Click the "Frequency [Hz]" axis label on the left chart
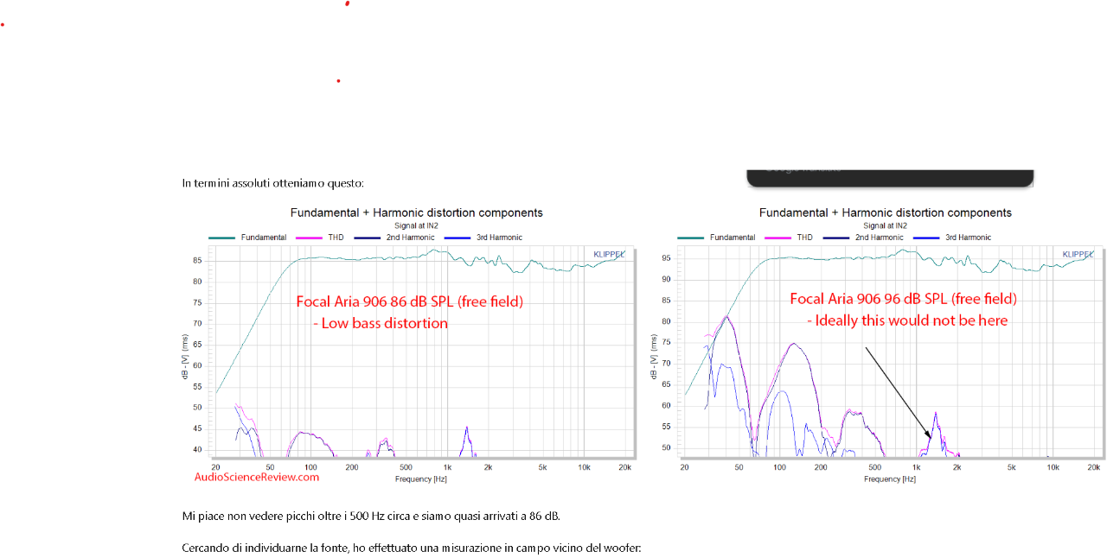Image resolution: width=1107 pixels, height=558 pixels. tap(421, 479)
